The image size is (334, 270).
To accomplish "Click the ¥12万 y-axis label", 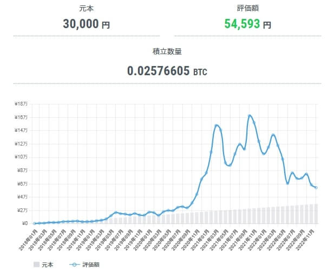I will coord(21,144).
